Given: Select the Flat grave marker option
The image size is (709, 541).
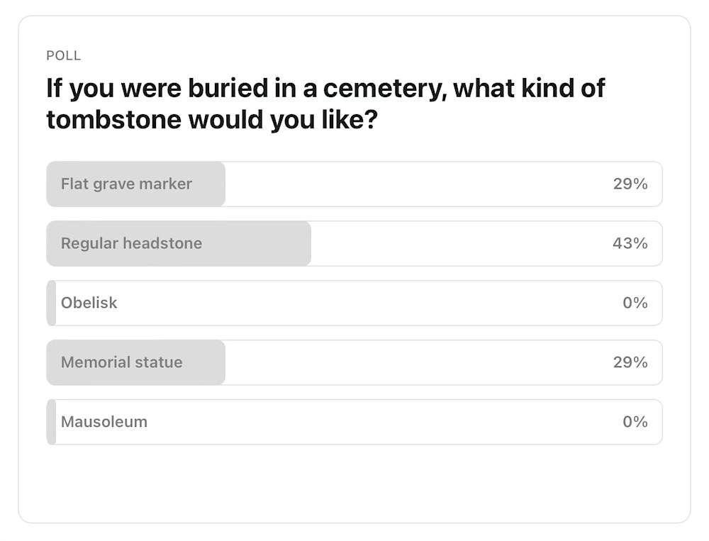Looking at the screenshot, I should point(354,184).
